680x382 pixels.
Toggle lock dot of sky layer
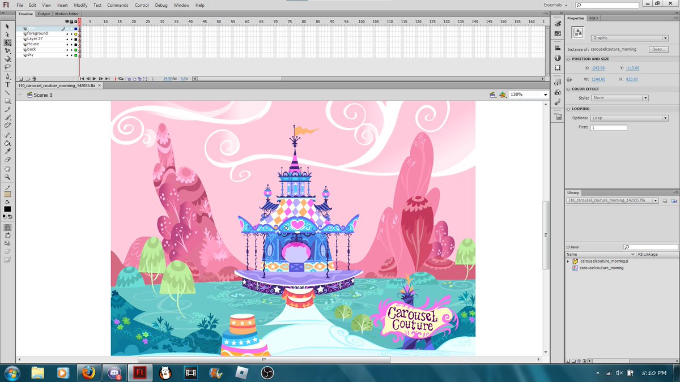pyautogui.click(x=71, y=55)
